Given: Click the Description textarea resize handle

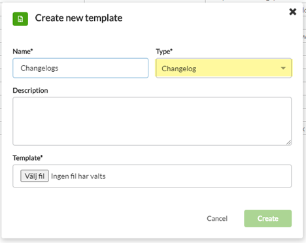Looking at the screenshot, I should coord(288,142).
